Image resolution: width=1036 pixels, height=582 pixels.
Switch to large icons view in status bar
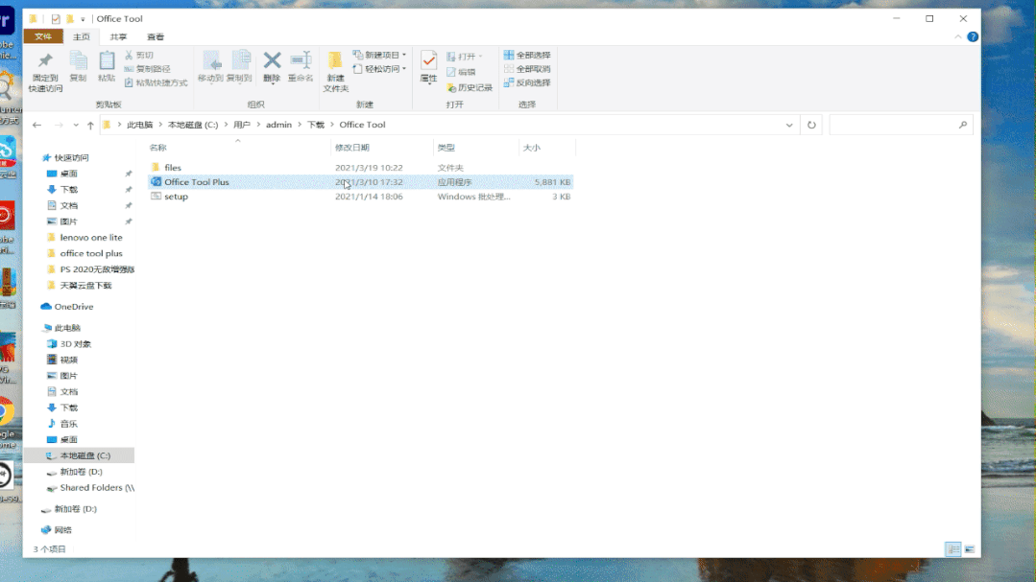click(969, 549)
